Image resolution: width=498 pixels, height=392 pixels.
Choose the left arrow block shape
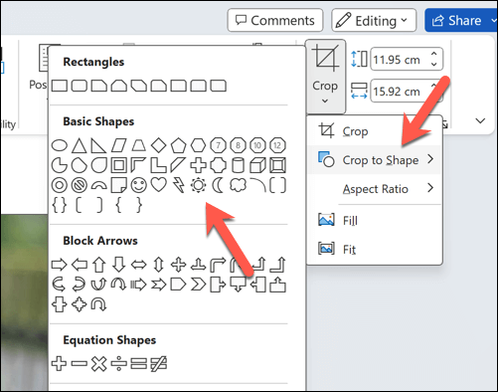[x=80, y=265]
